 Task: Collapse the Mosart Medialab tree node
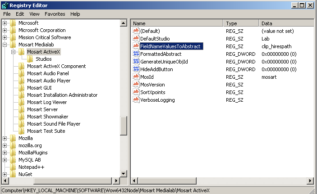5,45
